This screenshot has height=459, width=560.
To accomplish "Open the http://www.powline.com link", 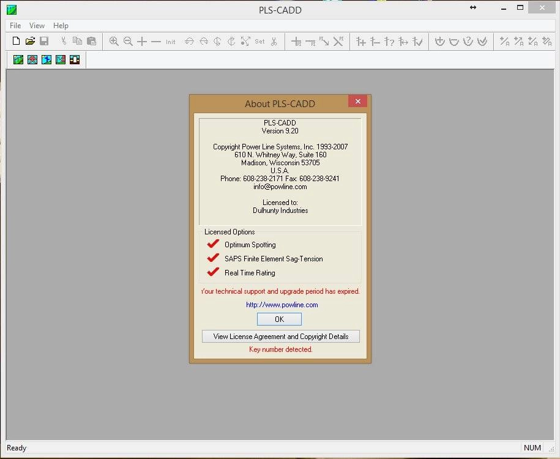I will point(282,305).
